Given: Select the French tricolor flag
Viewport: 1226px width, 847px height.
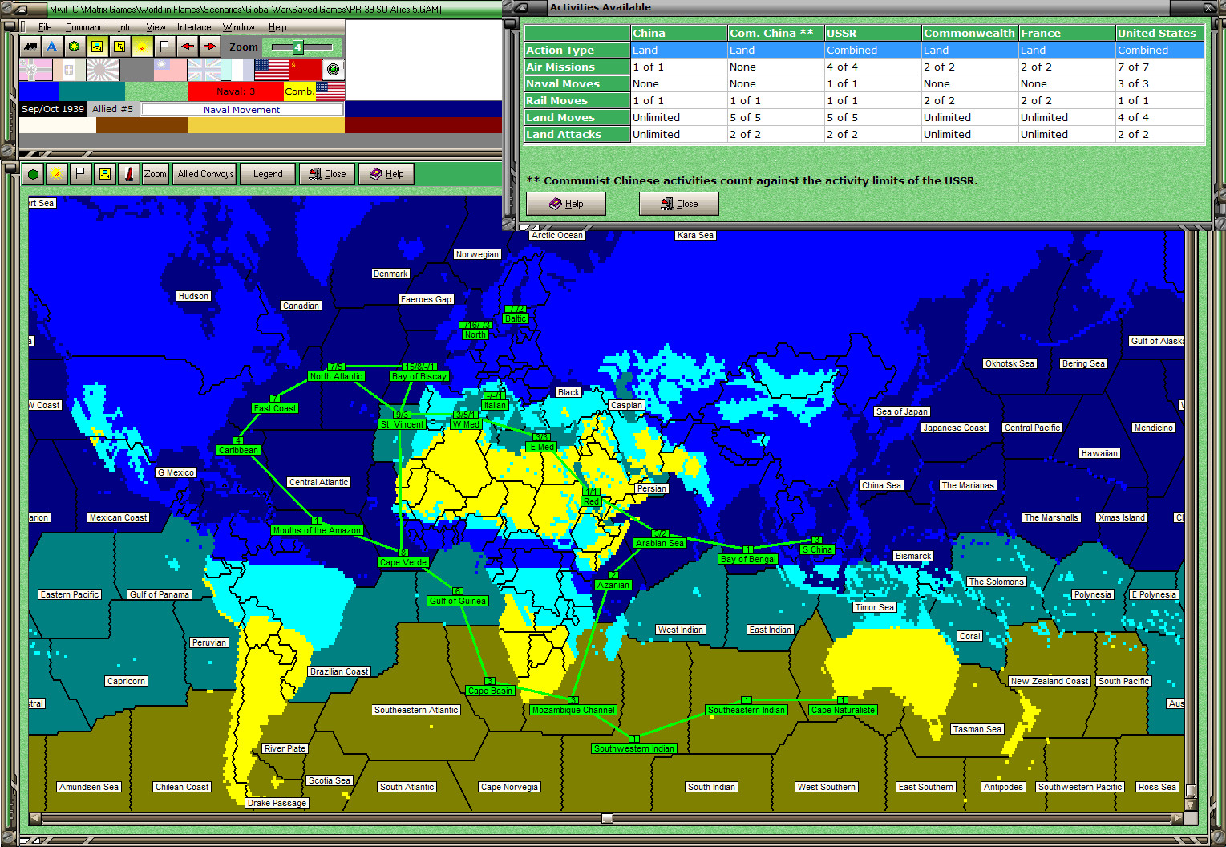Looking at the screenshot, I should tap(237, 70).
